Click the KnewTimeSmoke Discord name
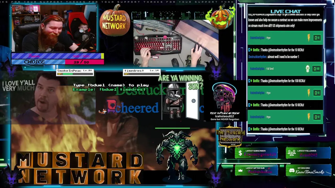 (x=310, y=172)
